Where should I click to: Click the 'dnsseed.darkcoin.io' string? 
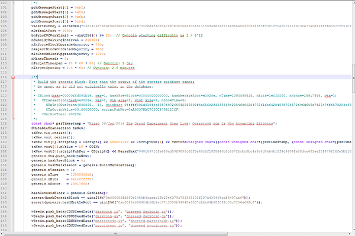(146, 212)
